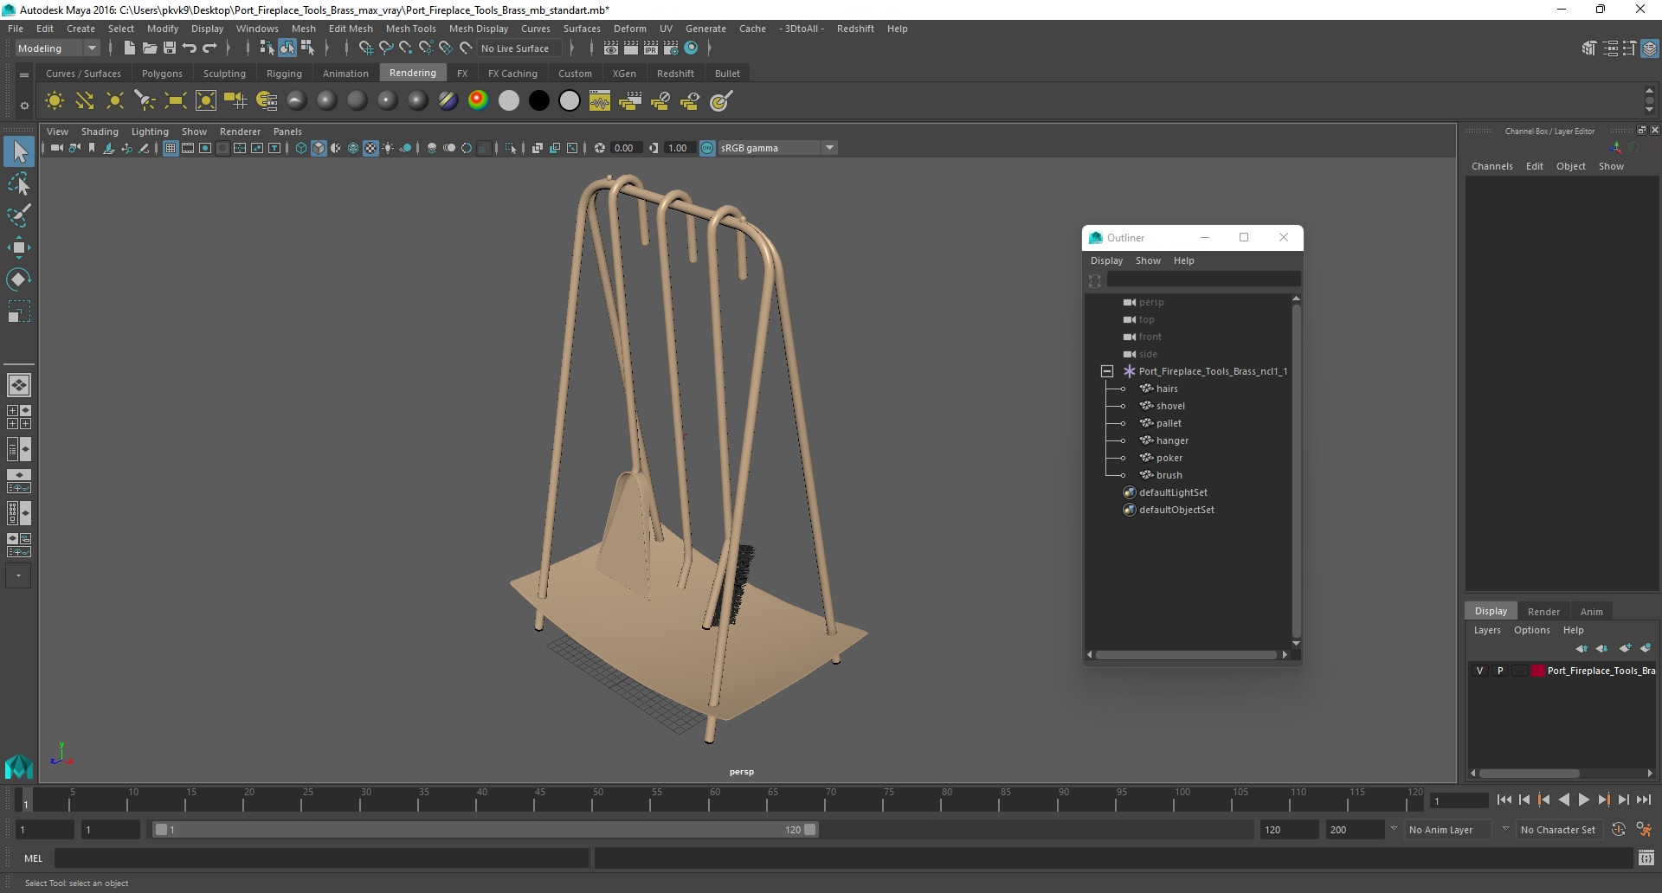Collapse the Port_Fireplace_Tools_Brass_ncl1_1 group

click(1106, 371)
